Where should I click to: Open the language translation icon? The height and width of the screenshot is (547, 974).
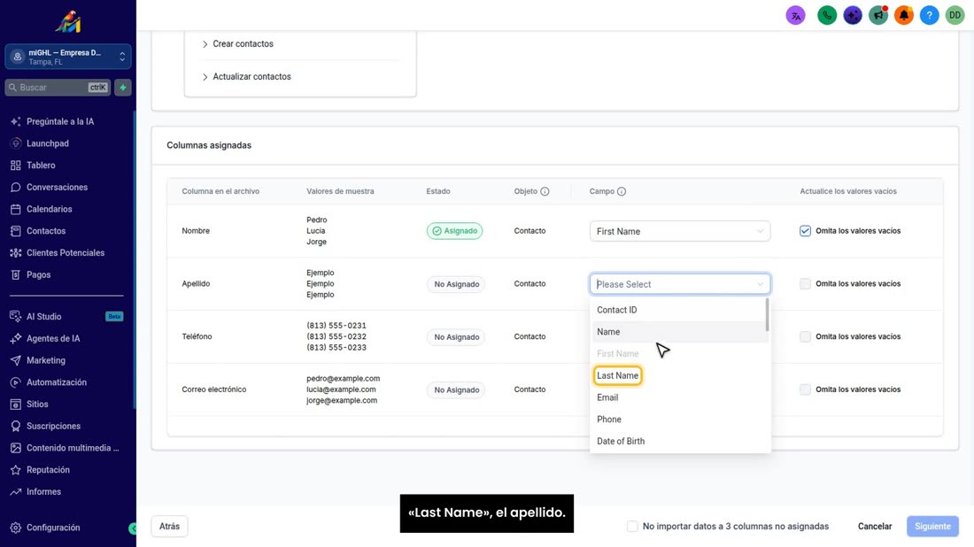click(x=795, y=16)
